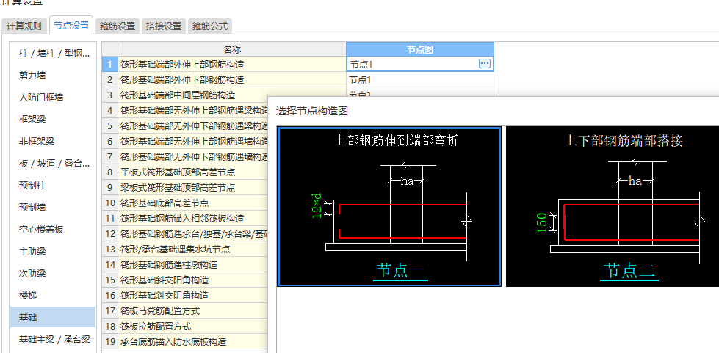The width and height of the screenshot is (719, 353).
Task: Select the 节点二 construction diagram thumbnail
Action: 613,206
